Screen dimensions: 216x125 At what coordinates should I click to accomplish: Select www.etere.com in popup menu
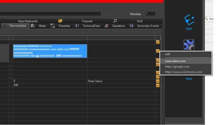click(x=175, y=61)
